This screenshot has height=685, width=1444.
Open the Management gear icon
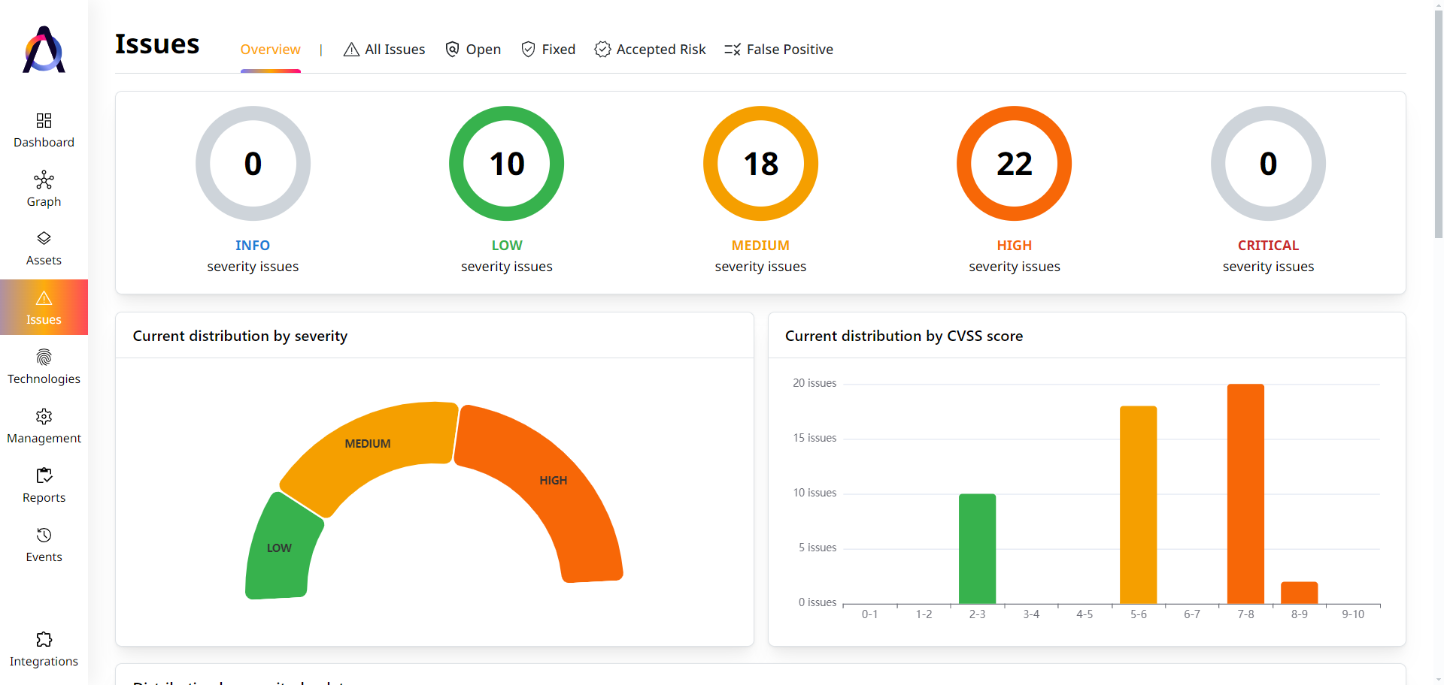pyautogui.click(x=44, y=416)
